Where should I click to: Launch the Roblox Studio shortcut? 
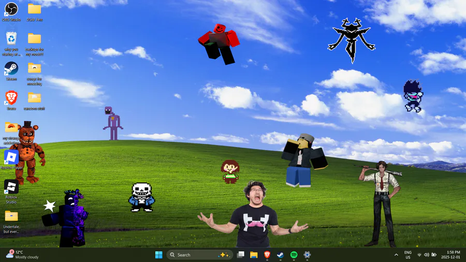[x=11, y=192]
